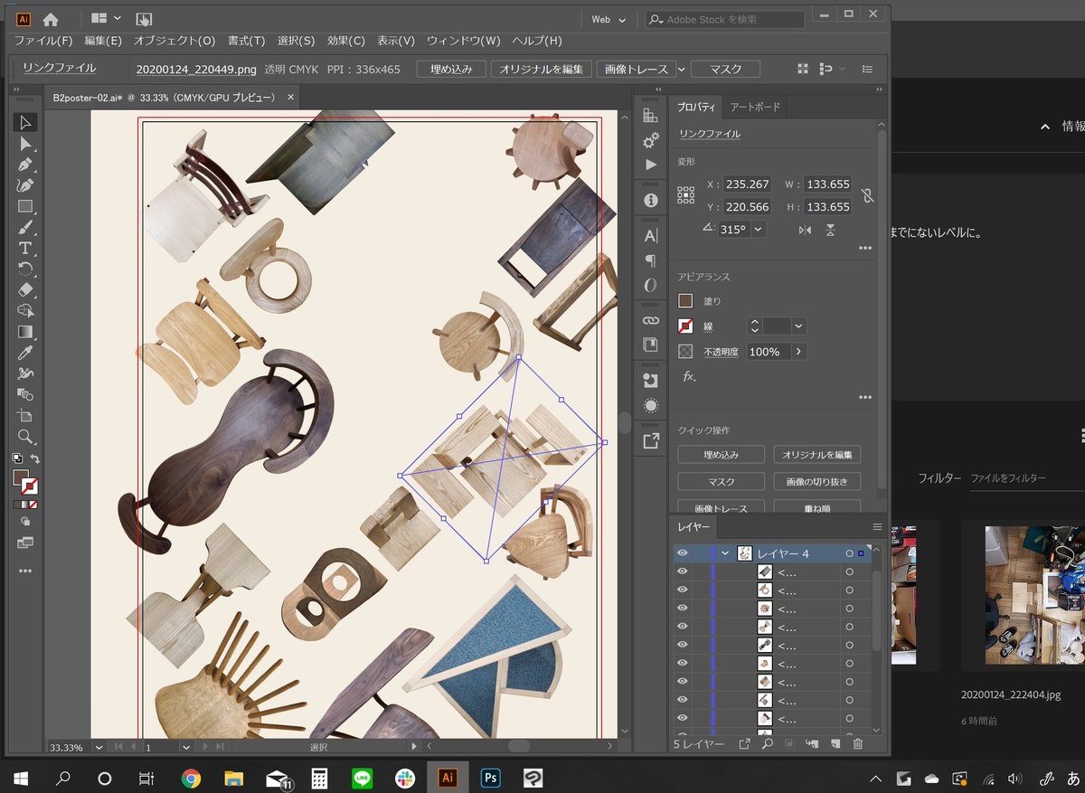Click the 画像の切り抜き quick action button
1085x793 pixels.
coord(816,482)
